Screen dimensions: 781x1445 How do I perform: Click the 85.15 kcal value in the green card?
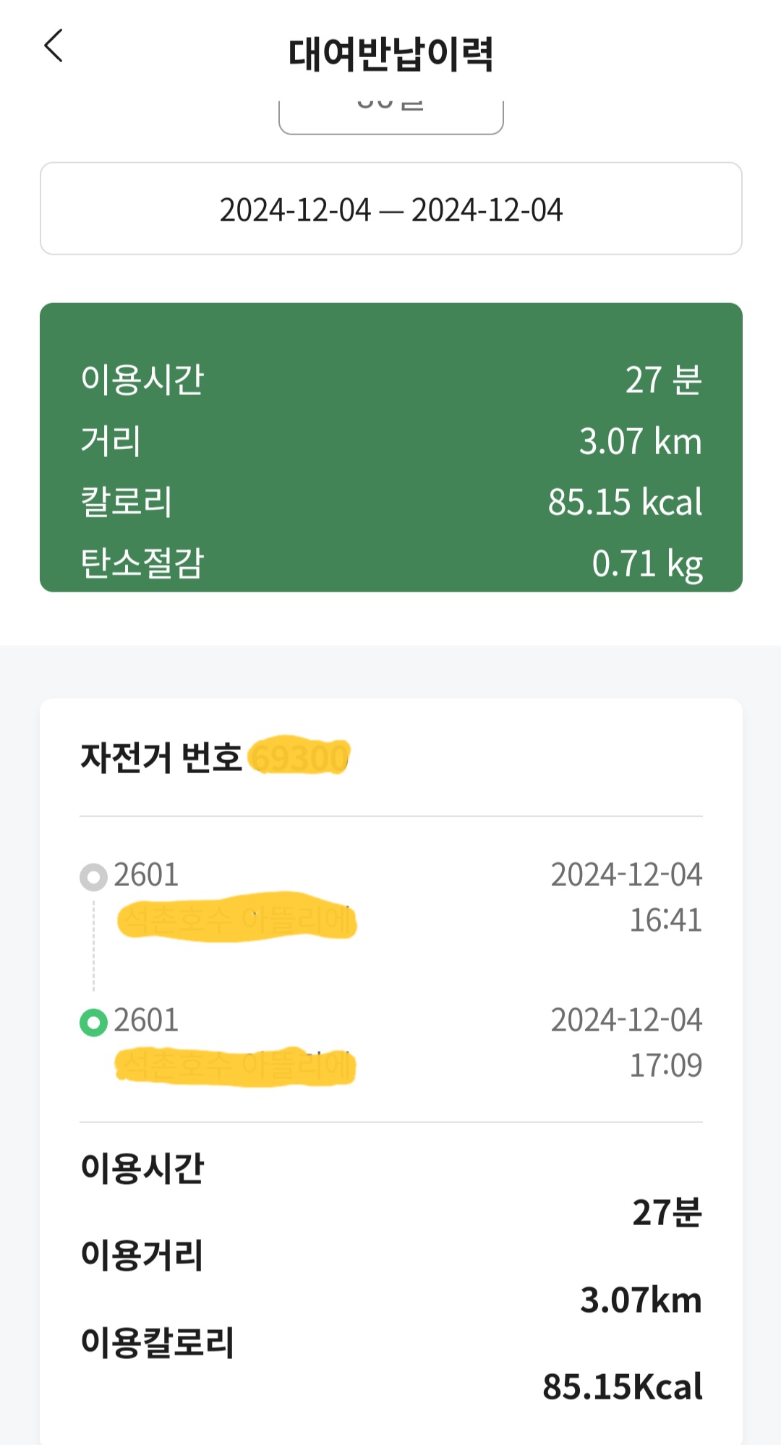(625, 502)
